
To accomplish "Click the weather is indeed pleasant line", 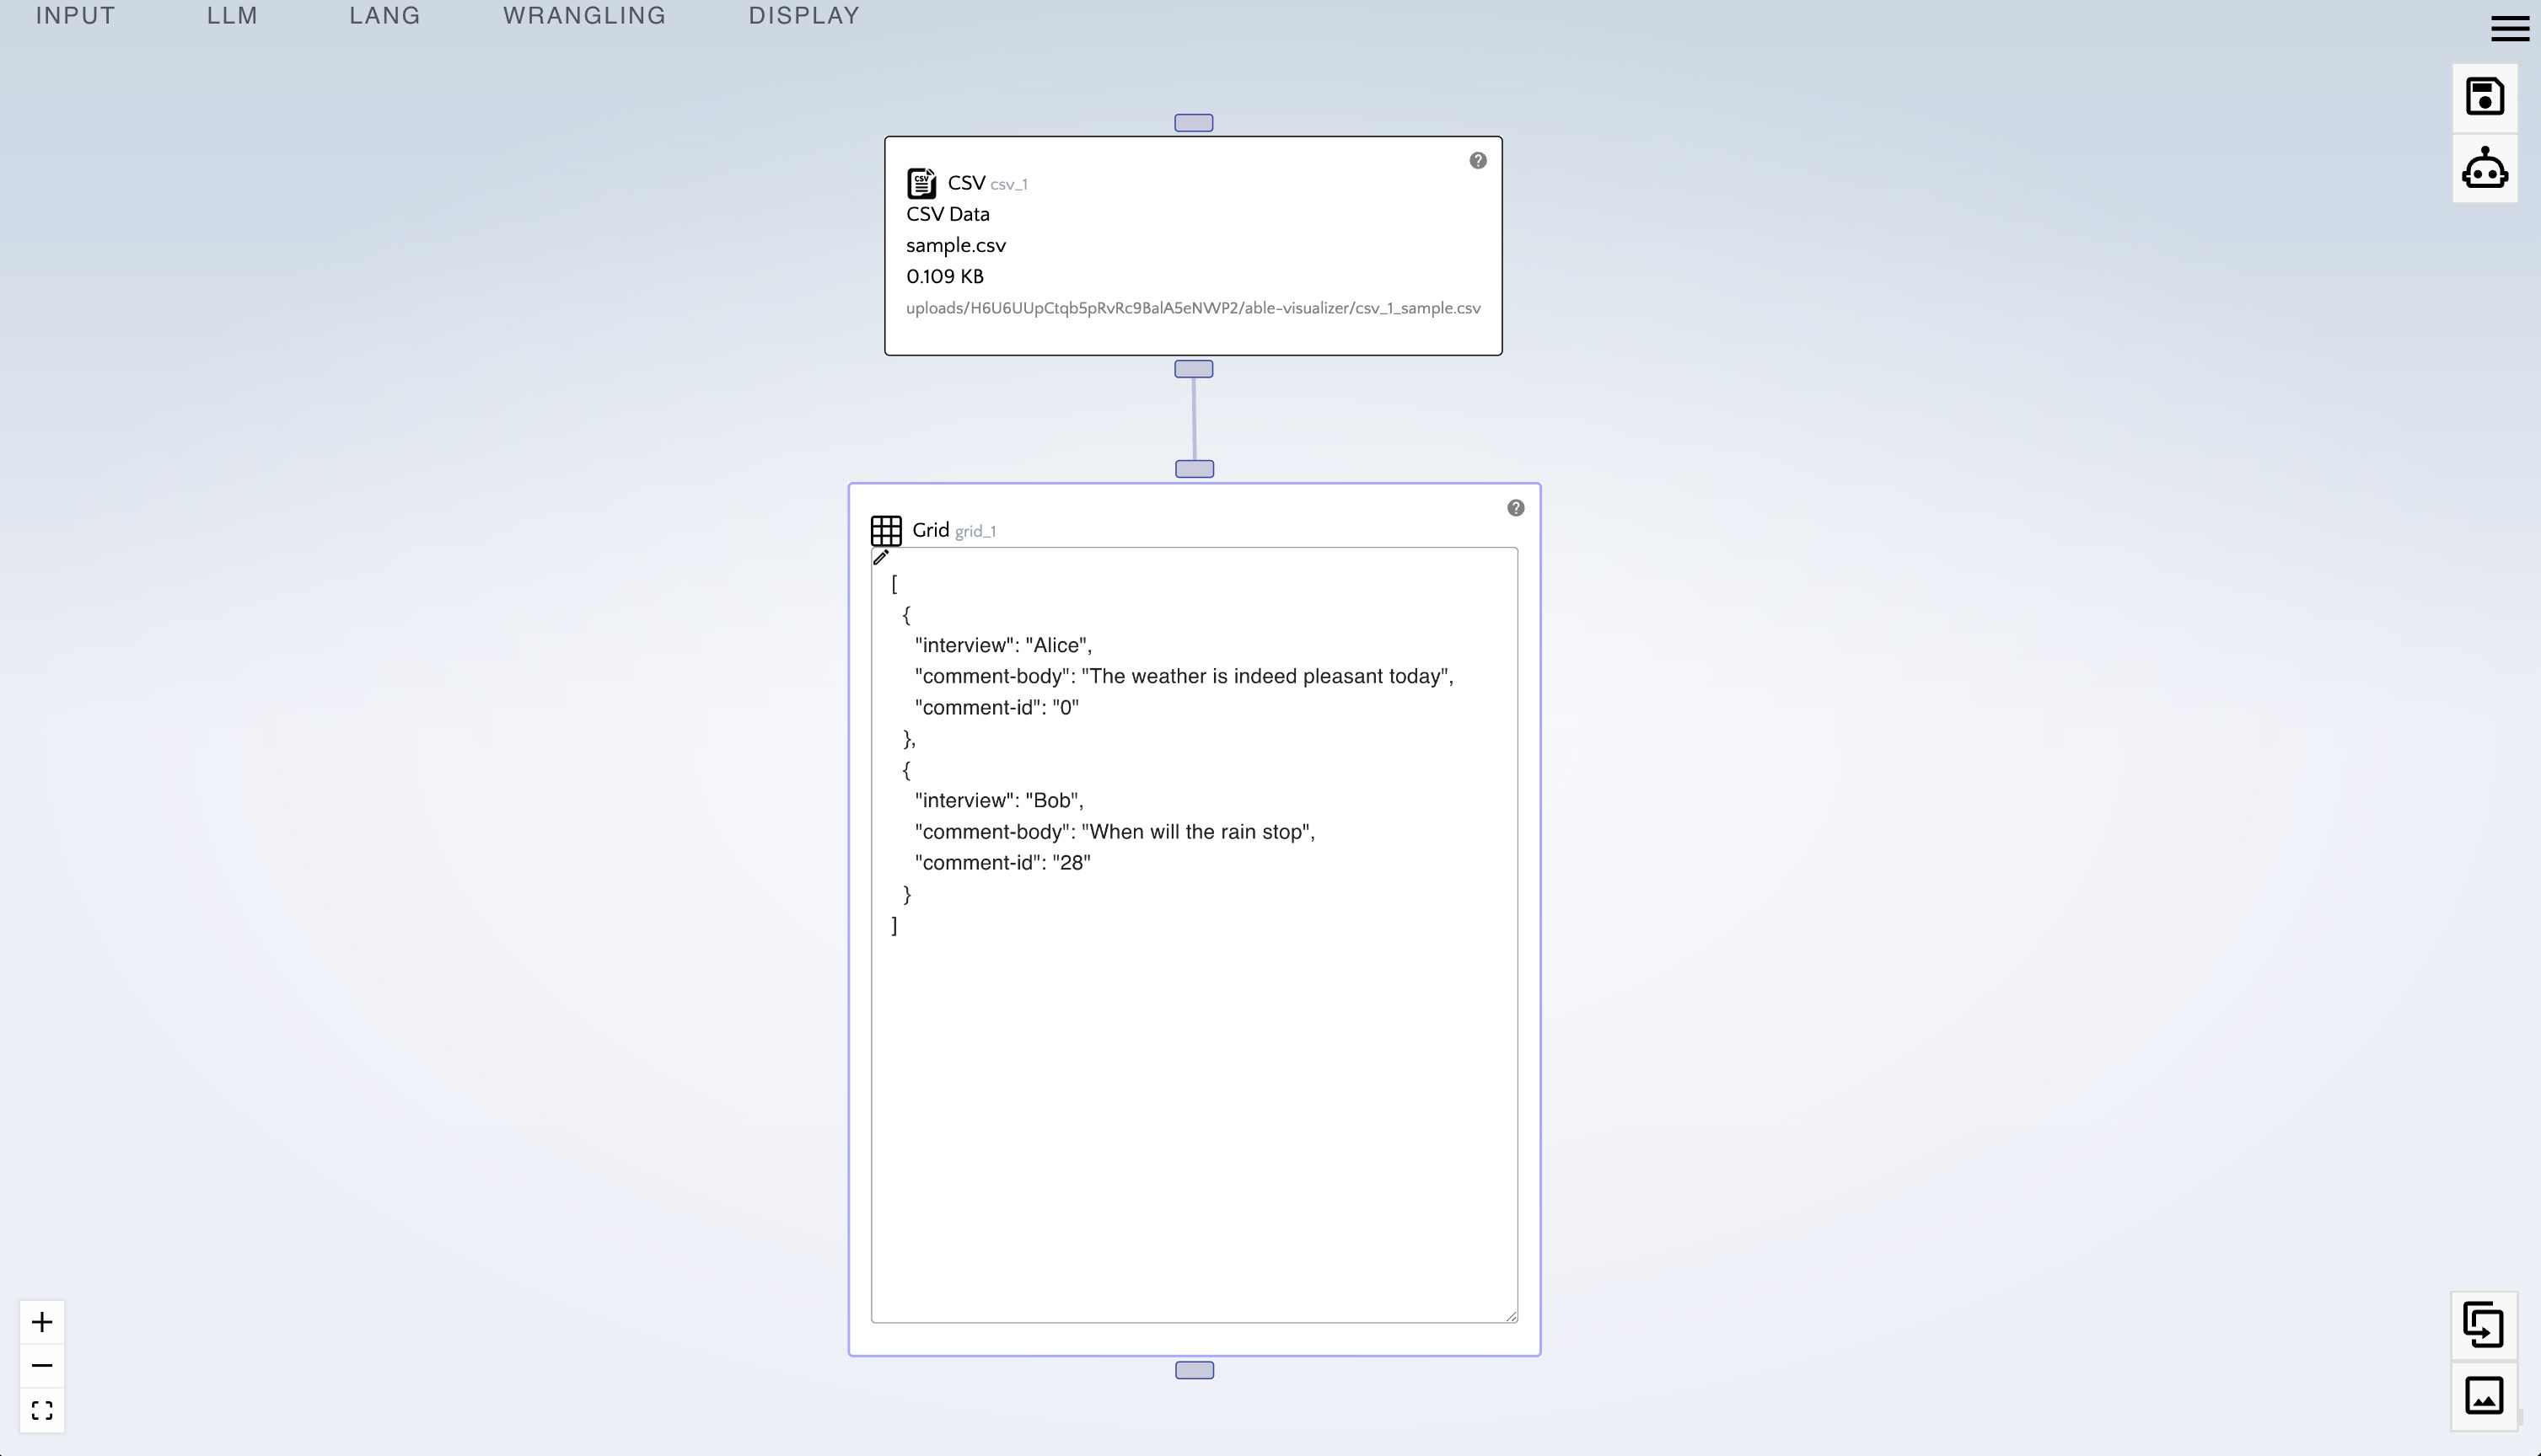I will 1184,677.
